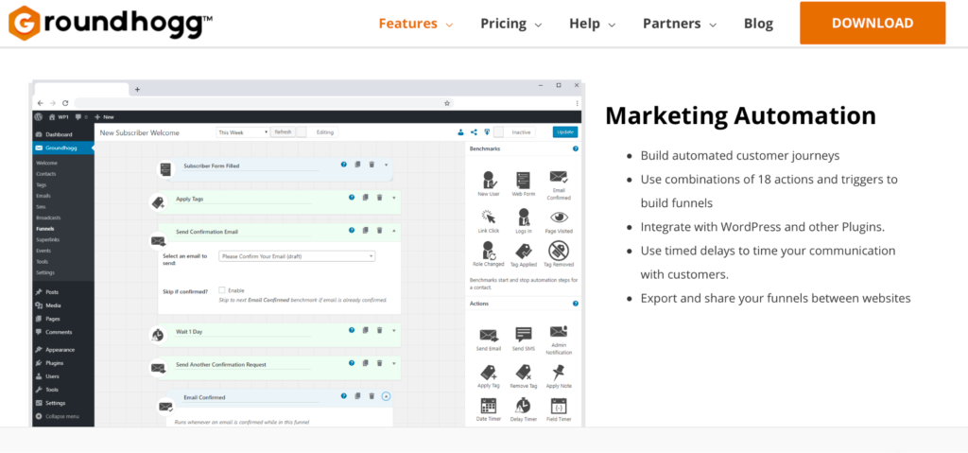Select the Page Visited eye icon
The height and width of the screenshot is (453, 968).
559,218
